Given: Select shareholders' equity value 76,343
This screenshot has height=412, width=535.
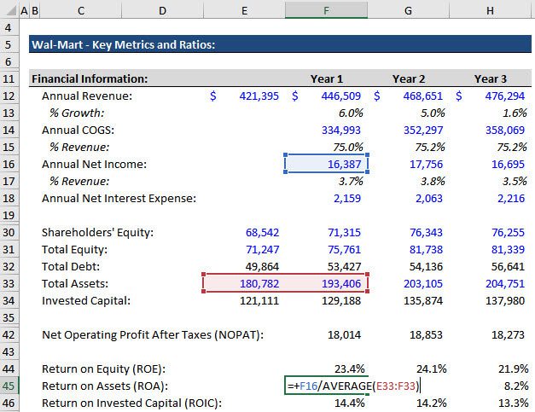Looking at the screenshot, I should pos(426,232).
